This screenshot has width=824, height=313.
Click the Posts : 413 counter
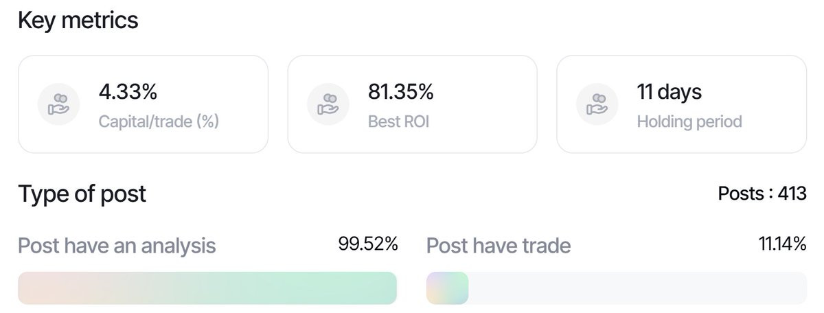point(762,194)
